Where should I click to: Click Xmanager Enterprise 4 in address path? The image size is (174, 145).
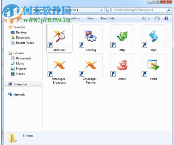pos(64,10)
